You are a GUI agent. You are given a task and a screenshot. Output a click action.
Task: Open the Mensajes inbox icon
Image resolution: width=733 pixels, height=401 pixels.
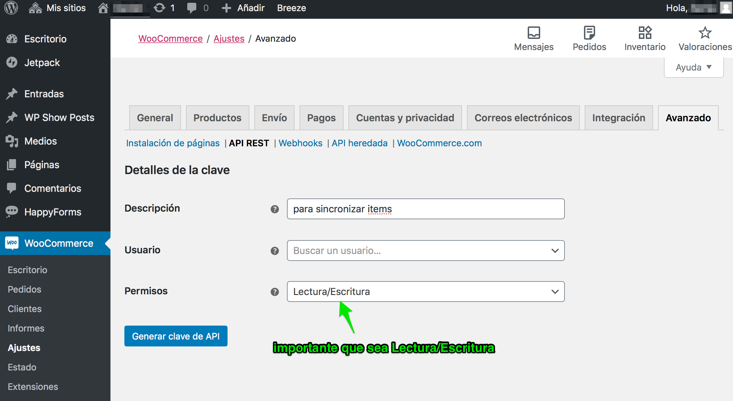click(534, 39)
